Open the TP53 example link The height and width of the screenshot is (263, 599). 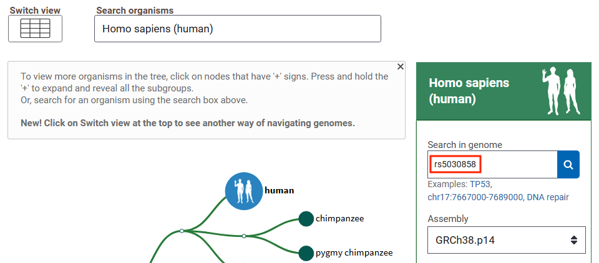[480, 184]
